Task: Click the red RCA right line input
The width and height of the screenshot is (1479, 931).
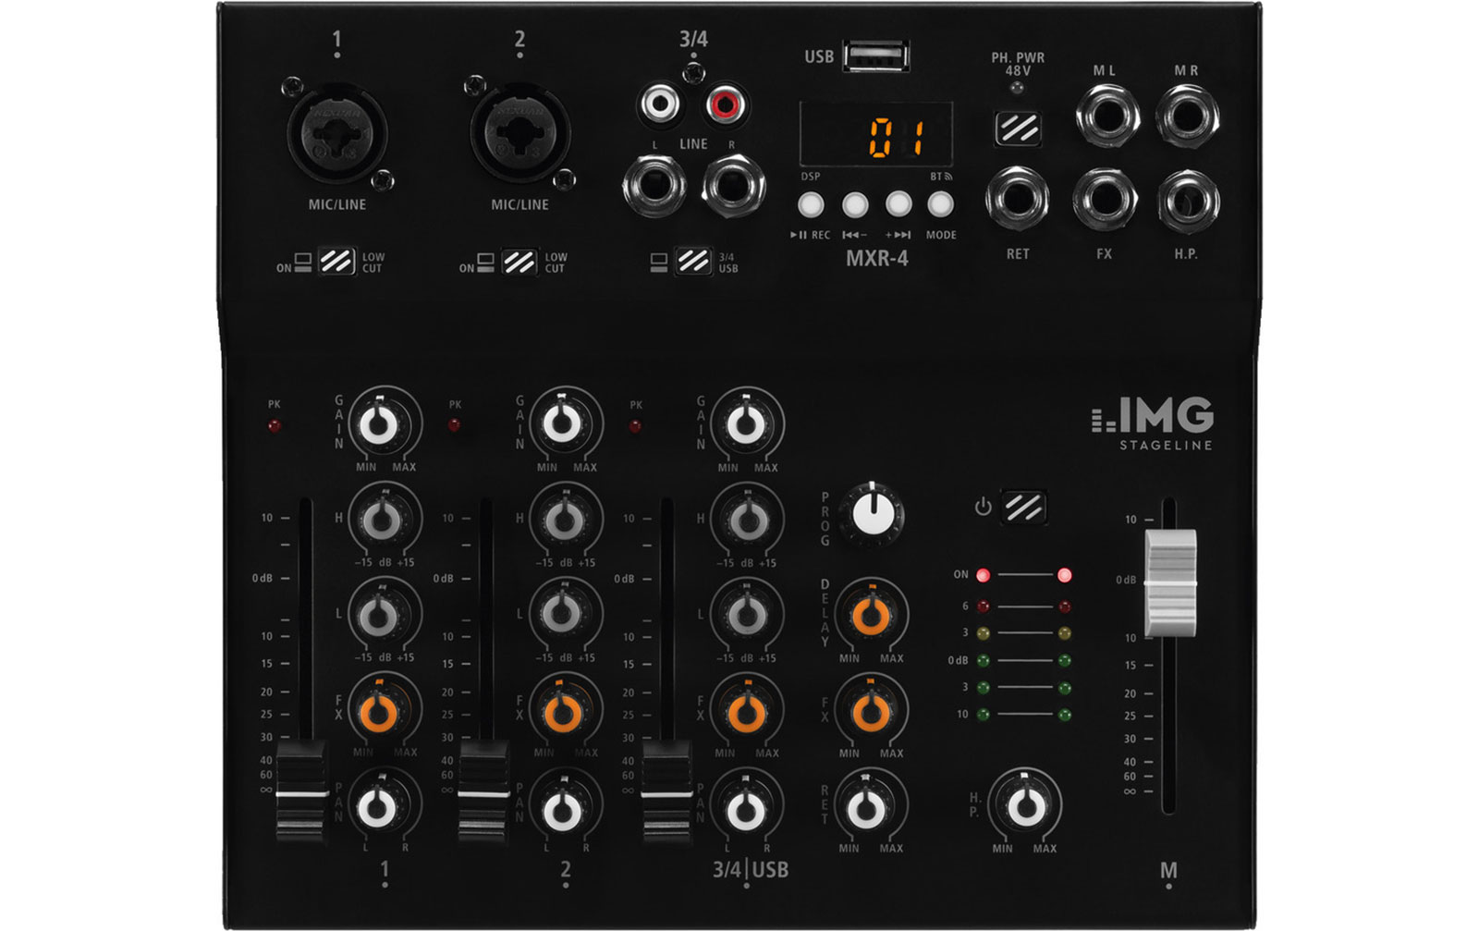Action: pyautogui.click(x=726, y=104)
